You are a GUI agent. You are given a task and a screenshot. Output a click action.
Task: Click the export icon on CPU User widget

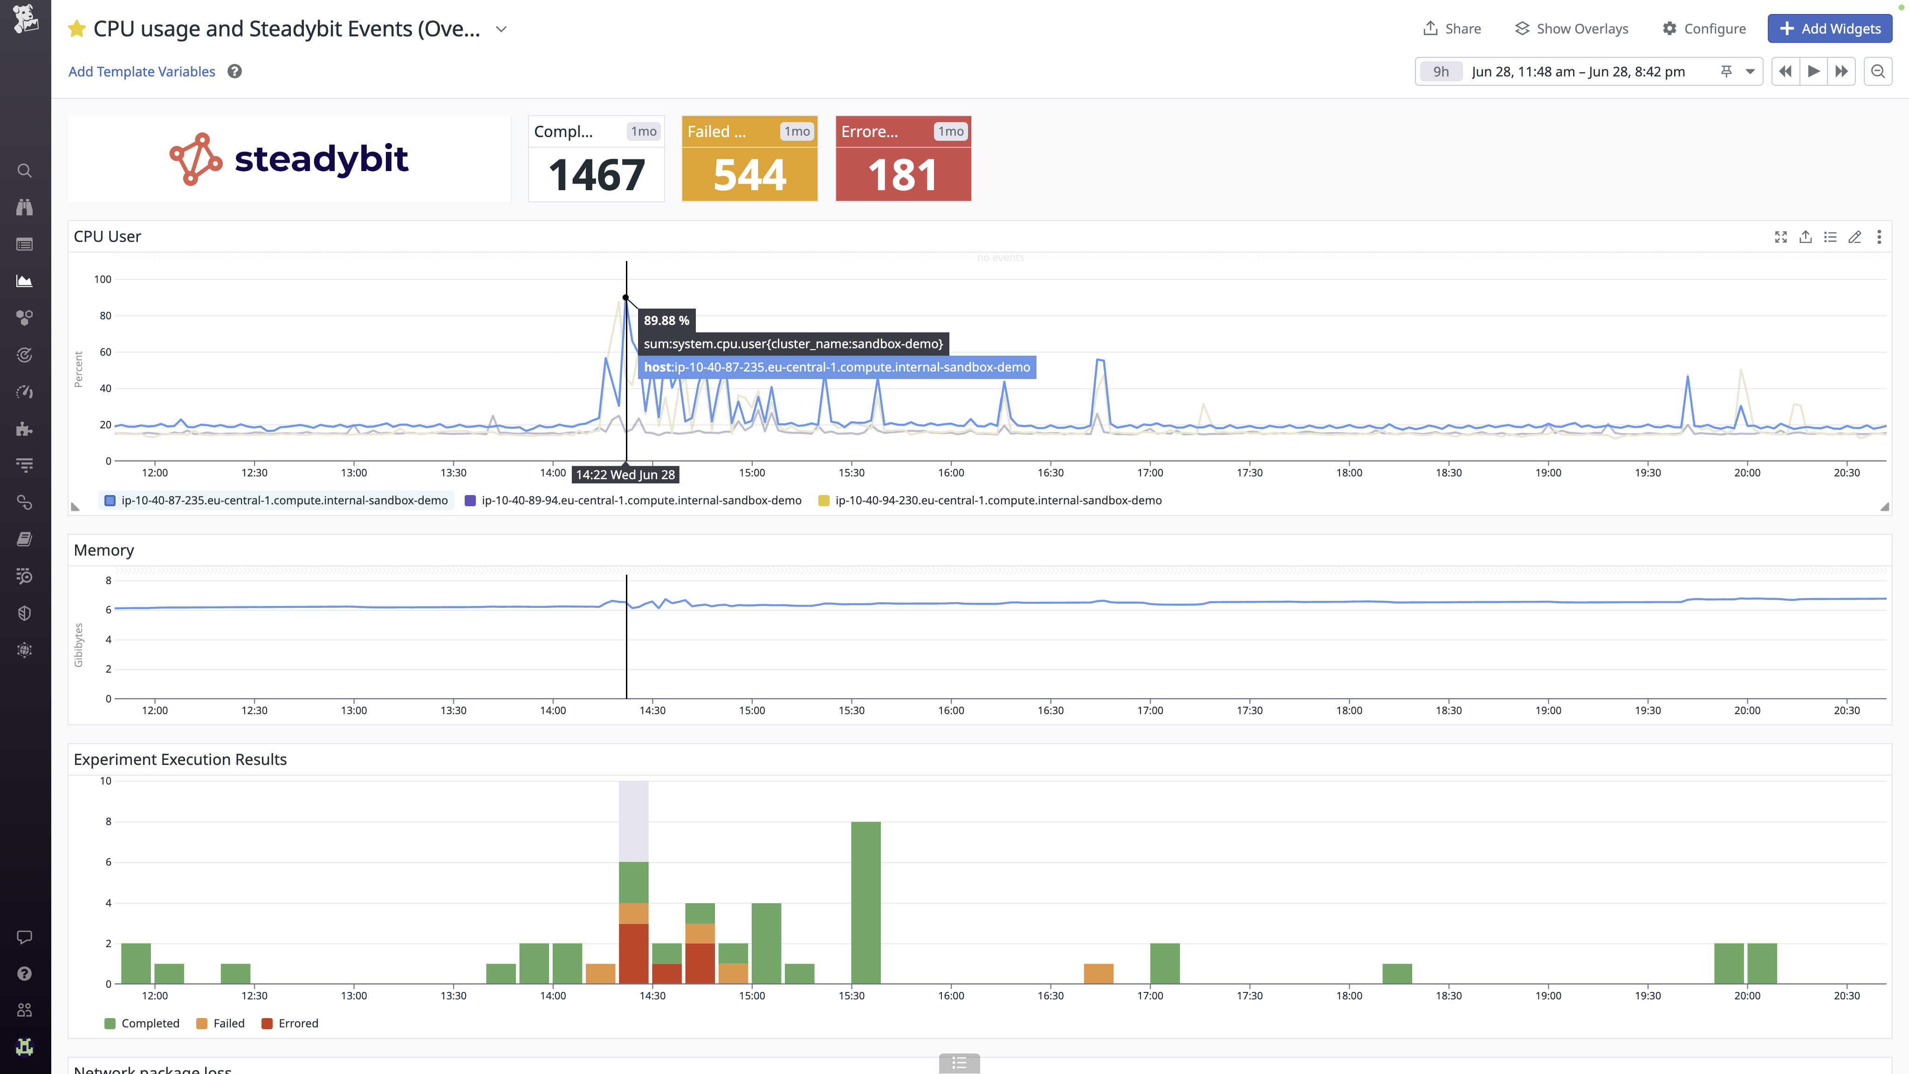(1806, 237)
